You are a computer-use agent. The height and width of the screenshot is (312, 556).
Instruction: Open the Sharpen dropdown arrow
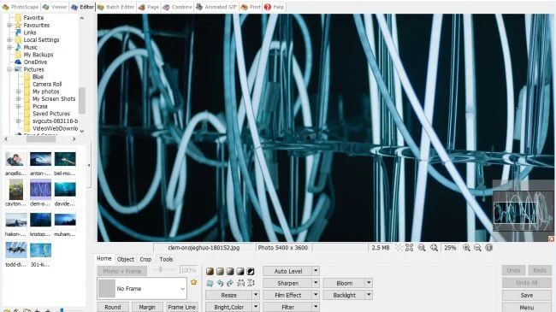316,283
